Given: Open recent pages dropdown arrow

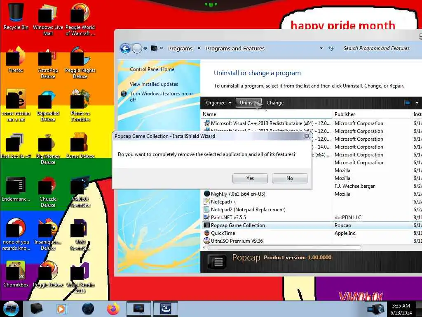Looking at the screenshot, I should click(145, 49).
